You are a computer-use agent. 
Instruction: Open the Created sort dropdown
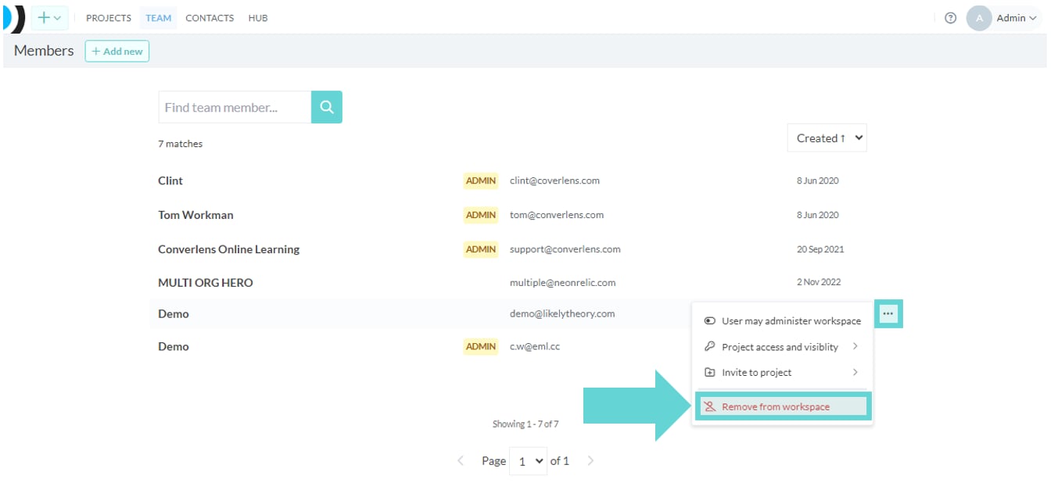827,138
